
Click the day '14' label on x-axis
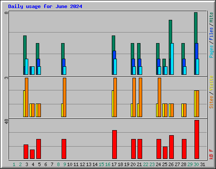tap(95, 164)
